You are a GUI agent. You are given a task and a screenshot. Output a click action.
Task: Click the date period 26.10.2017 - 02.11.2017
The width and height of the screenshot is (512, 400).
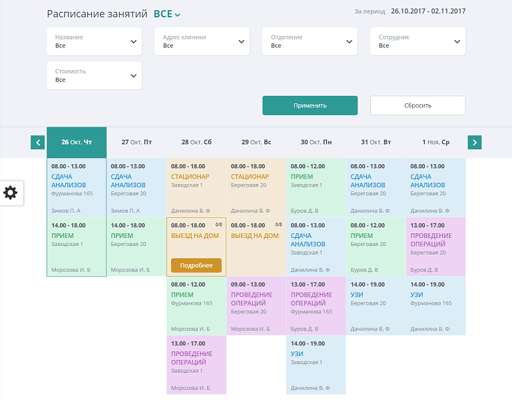click(427, 11)
